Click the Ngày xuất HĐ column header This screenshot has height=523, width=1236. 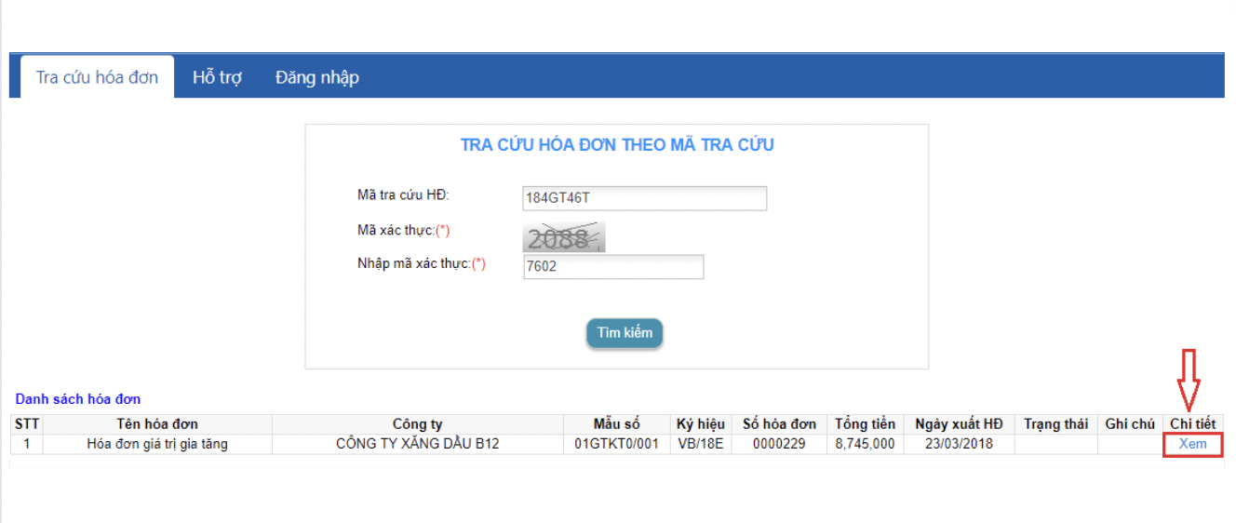coord(959,424)
